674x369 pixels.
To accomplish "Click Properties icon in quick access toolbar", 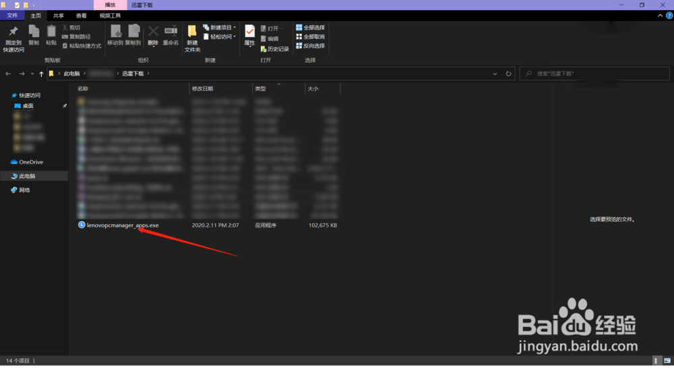I will tap(18, 5).
